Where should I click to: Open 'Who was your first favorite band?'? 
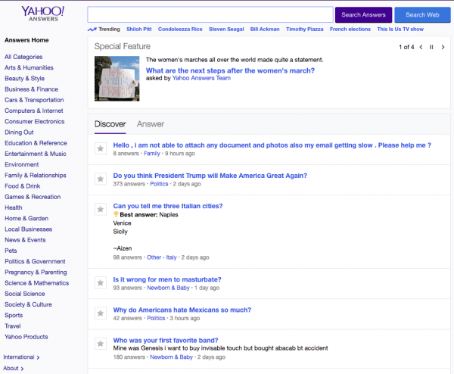(x=166, y=341)
